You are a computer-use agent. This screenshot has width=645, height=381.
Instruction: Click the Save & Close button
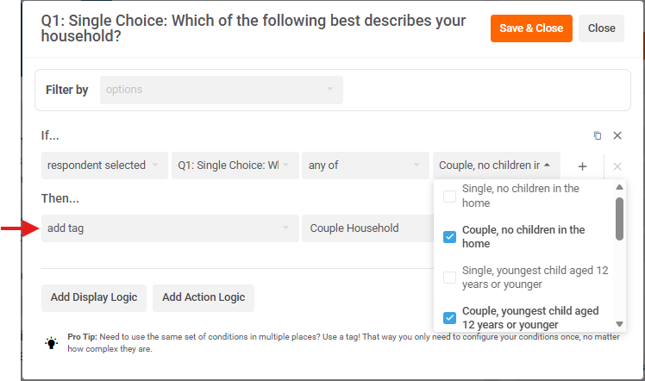pyautogui.click(x=531, y=28)
